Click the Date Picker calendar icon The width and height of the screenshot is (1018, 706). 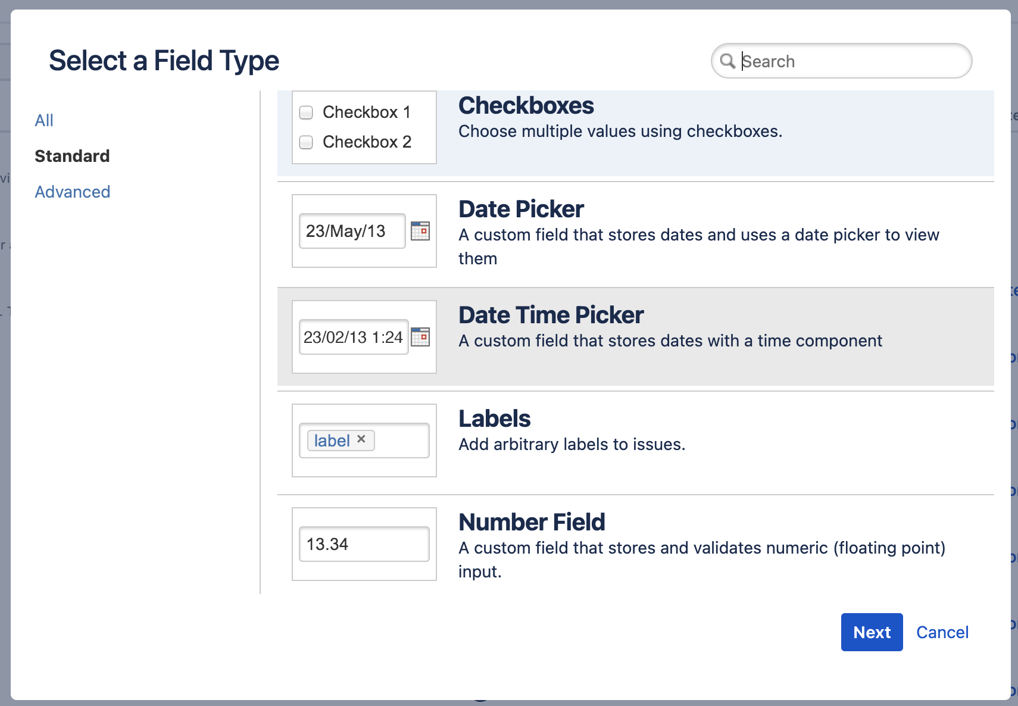tap(420, 231)
